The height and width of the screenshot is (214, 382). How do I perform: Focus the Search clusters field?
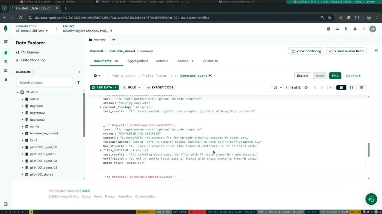44,82
